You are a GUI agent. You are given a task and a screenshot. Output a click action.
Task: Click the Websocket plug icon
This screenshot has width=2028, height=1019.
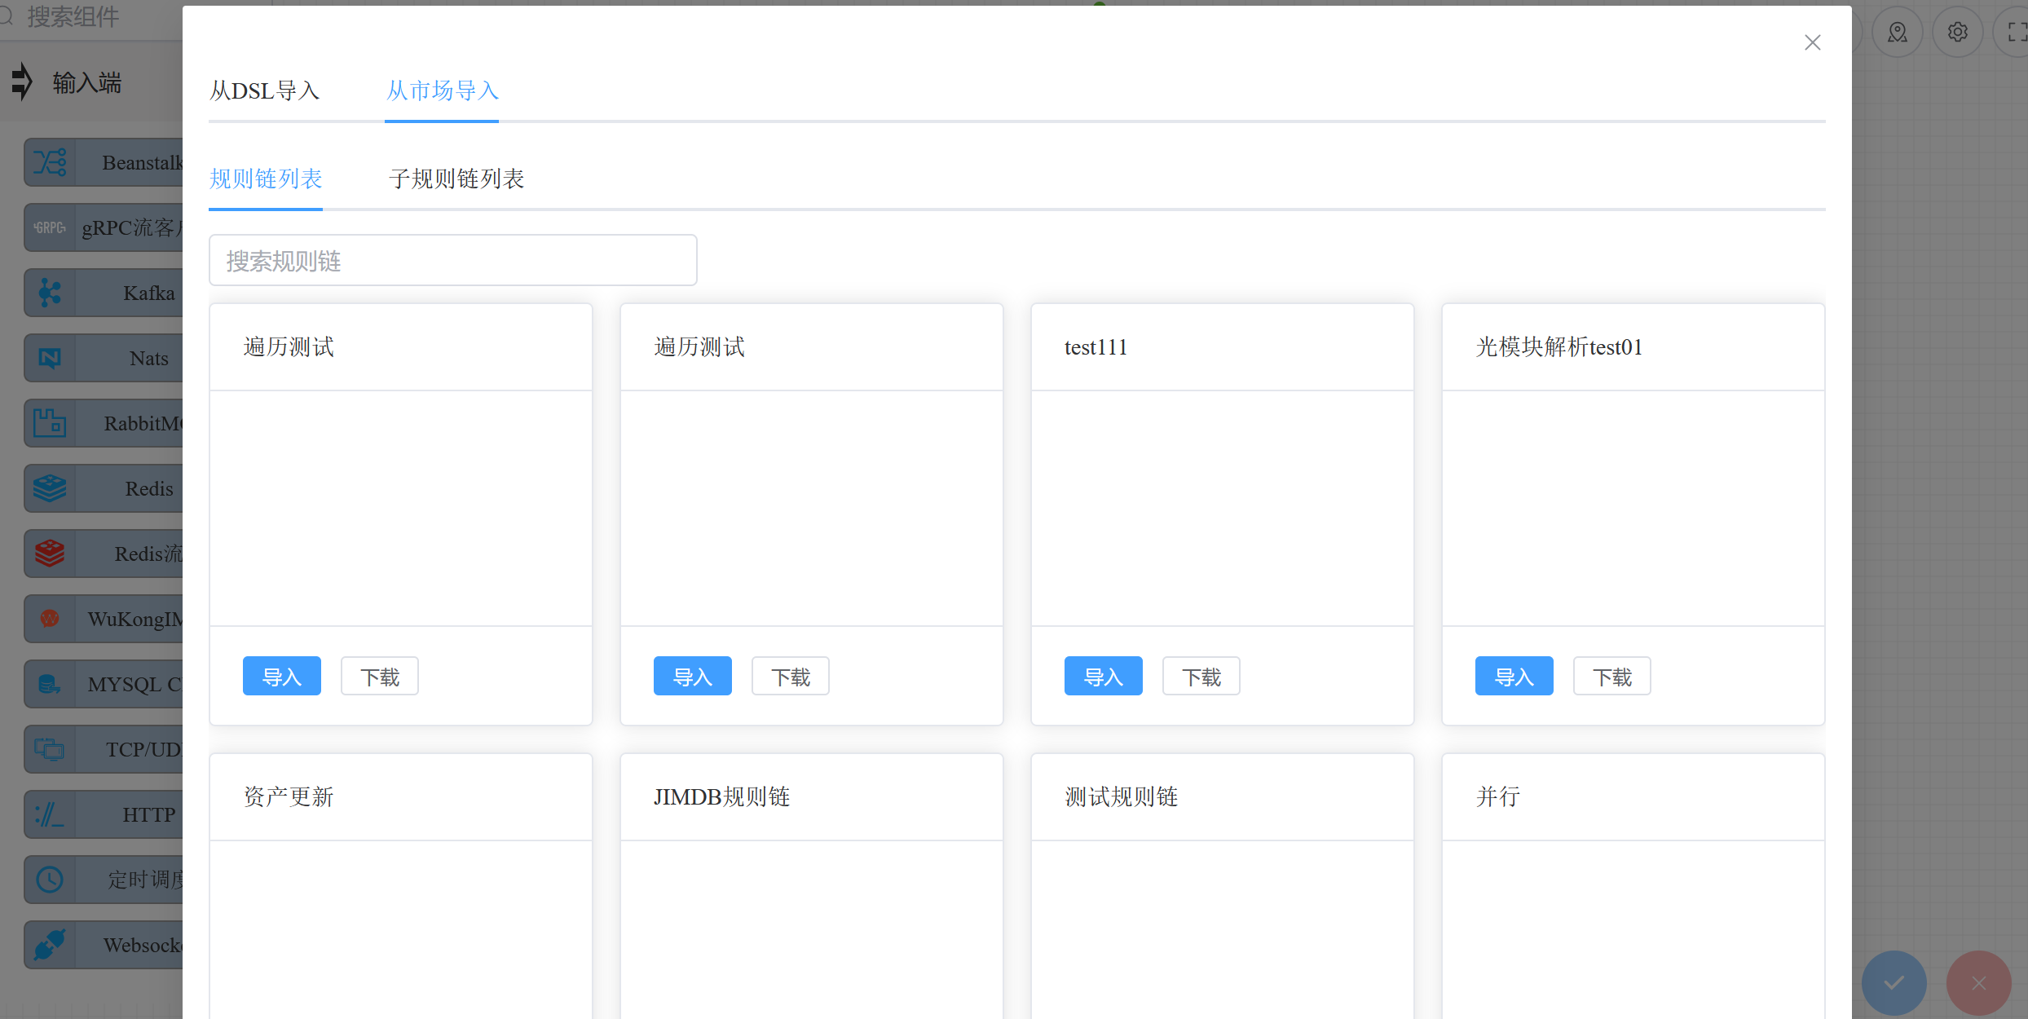tap(50, 945)
